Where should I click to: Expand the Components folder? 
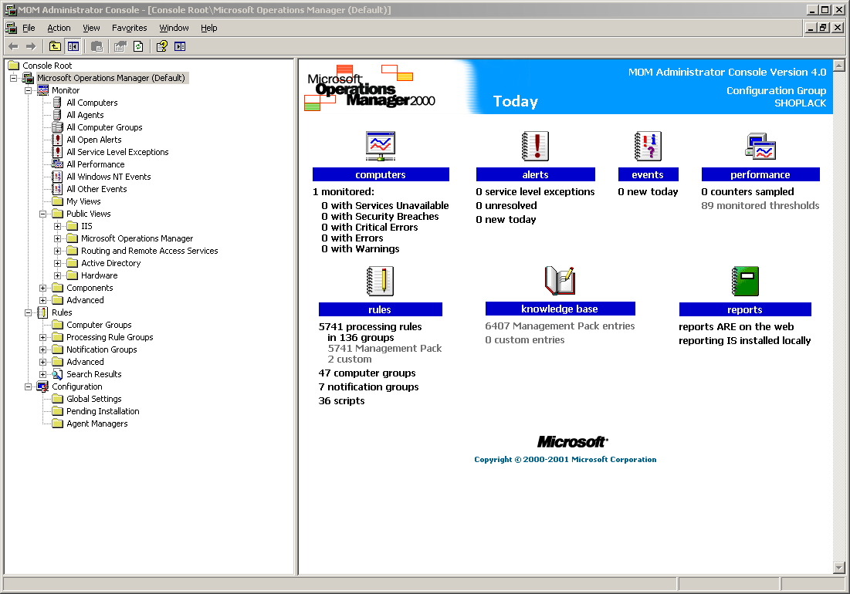[42, 288]
